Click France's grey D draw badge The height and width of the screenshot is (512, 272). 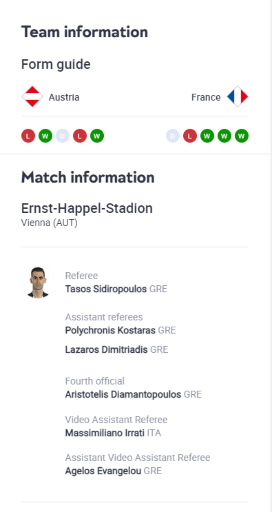tap(172, 136)
